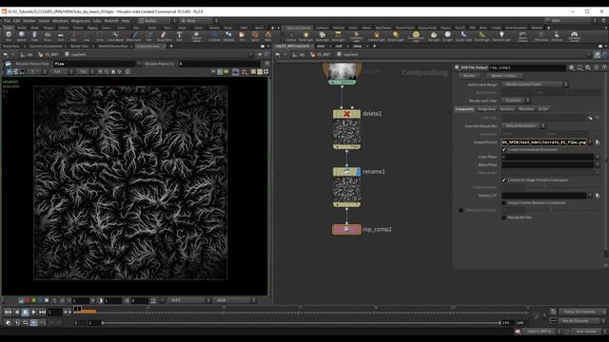The image size is (609, 342).
Task: Select the delete2 node with red X
Action: [346, 129]
